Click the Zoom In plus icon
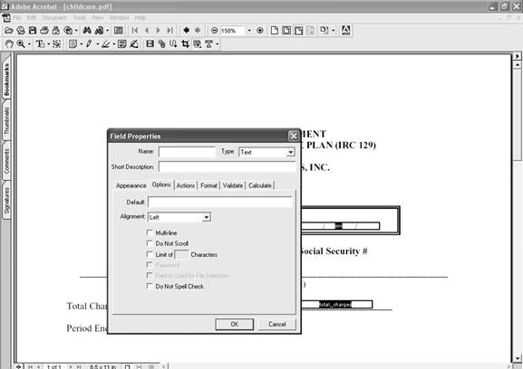523x369 pixels. click(260, 31)
